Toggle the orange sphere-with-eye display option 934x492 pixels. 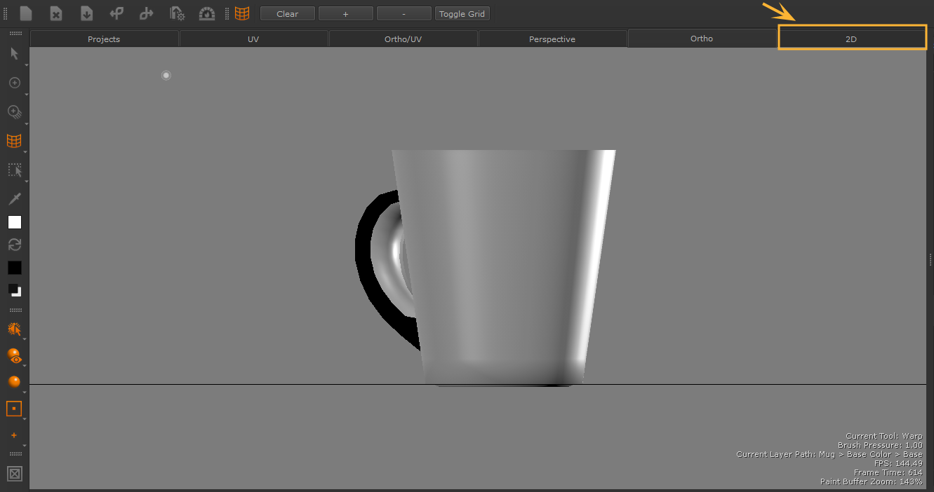click(14, 355)
